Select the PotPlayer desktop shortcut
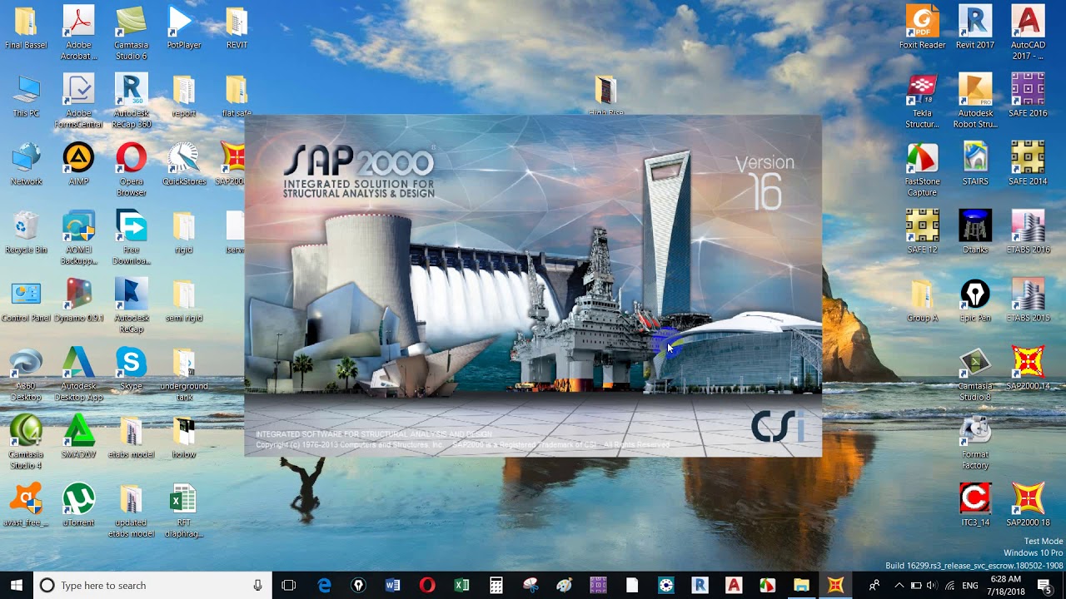This screenshot has width=1066, height=599. (x=183, y=27)
